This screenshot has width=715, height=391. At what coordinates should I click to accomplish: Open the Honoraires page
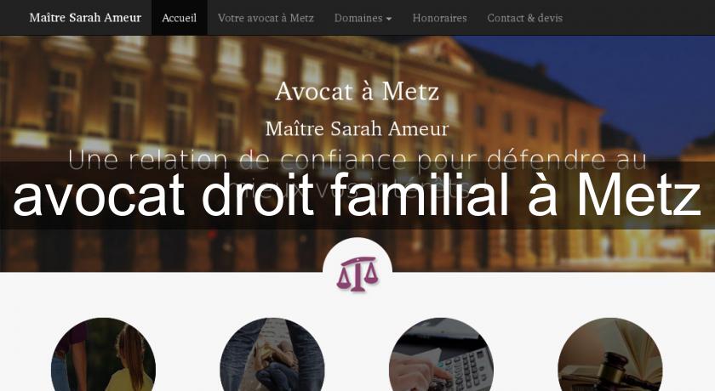tap(439, 18)
